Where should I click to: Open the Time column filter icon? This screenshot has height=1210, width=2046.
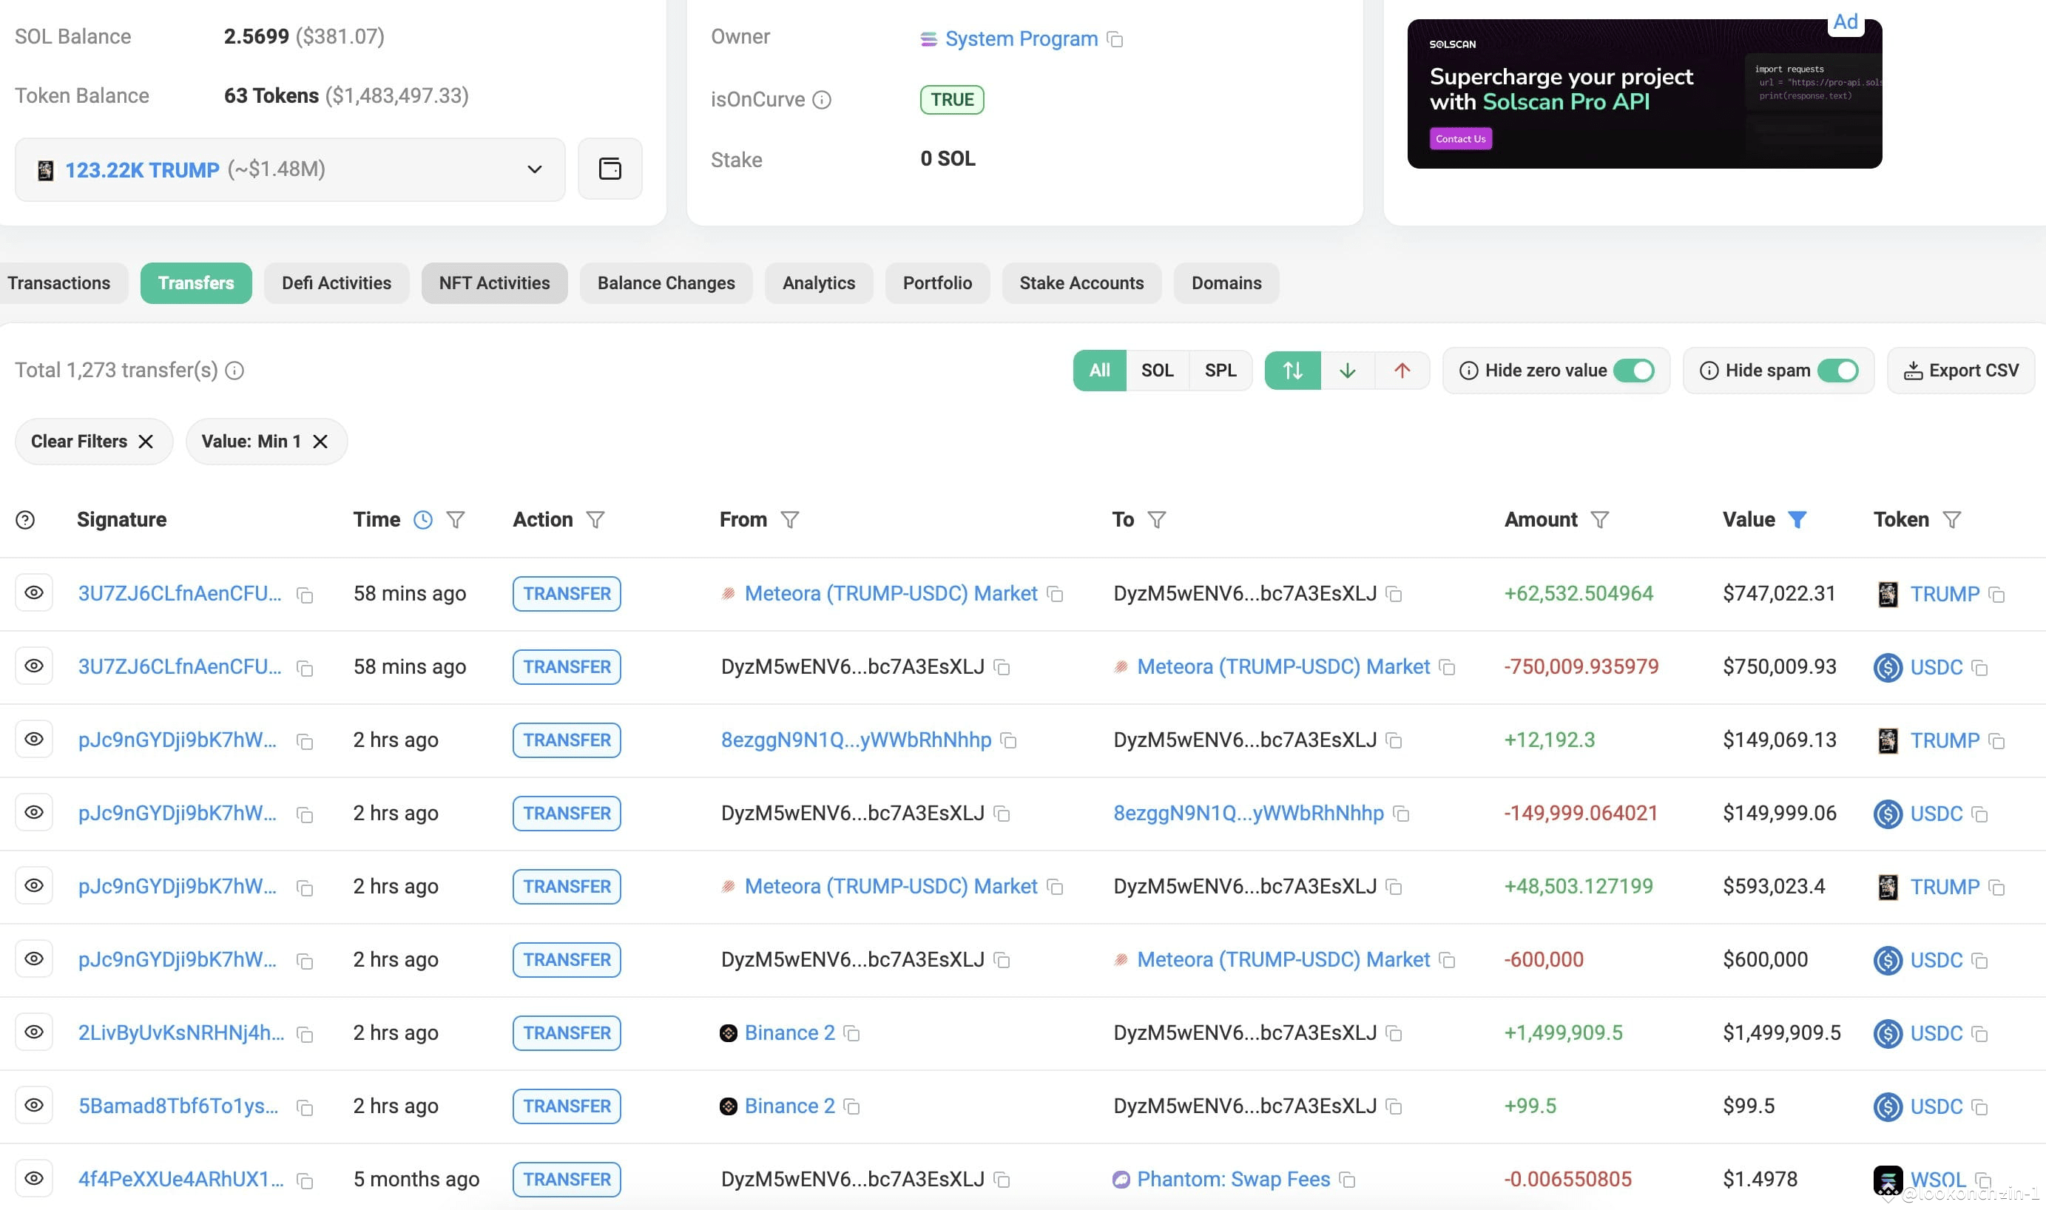click(x=455, y=519)
